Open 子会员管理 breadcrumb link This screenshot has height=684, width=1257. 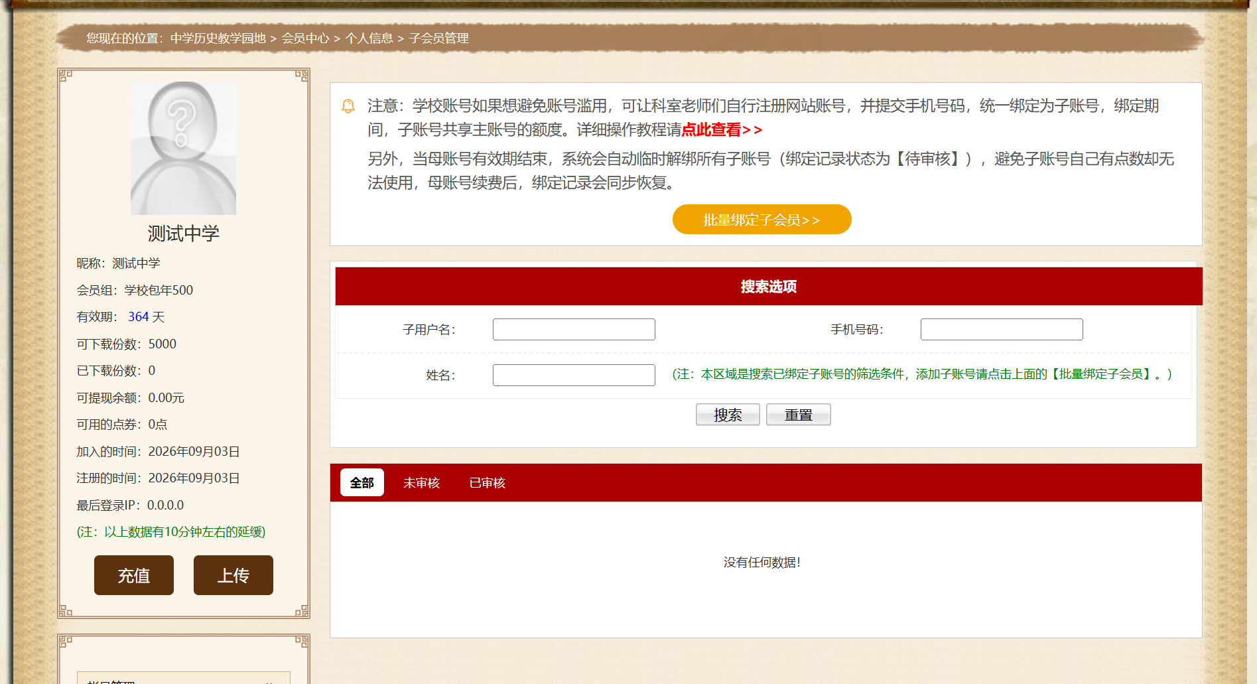coord(438,38)
